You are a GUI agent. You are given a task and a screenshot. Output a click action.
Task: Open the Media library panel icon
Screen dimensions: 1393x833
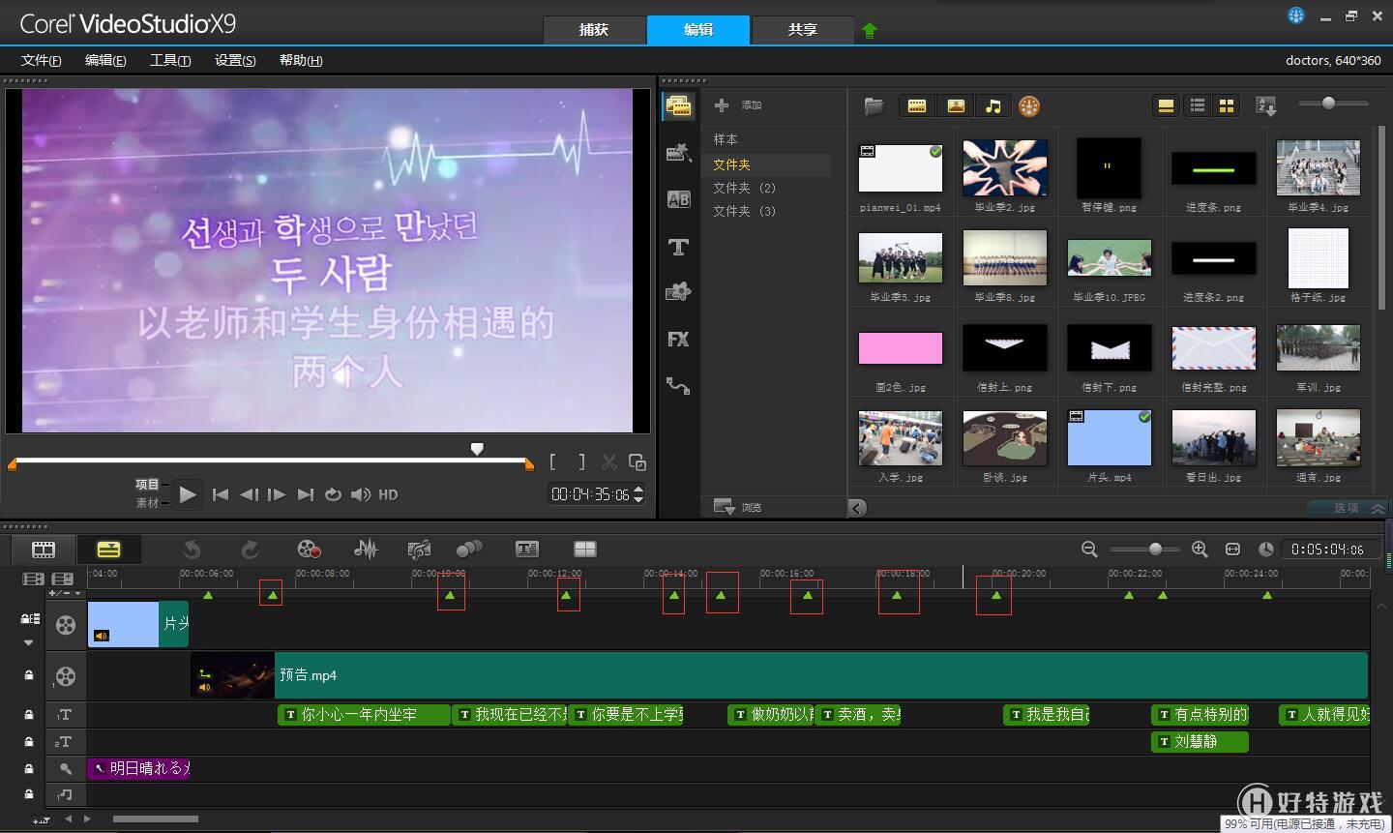pyautogui.click(x=678, y=106)
